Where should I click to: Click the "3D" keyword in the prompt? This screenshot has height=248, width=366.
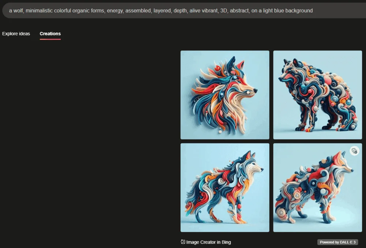click(x=224, y=11)
